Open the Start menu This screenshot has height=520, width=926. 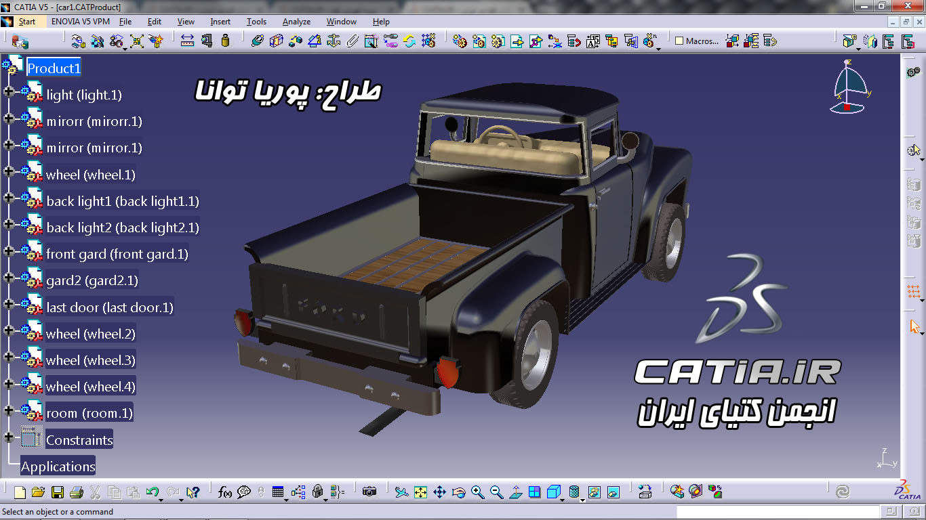click(26, 22)
